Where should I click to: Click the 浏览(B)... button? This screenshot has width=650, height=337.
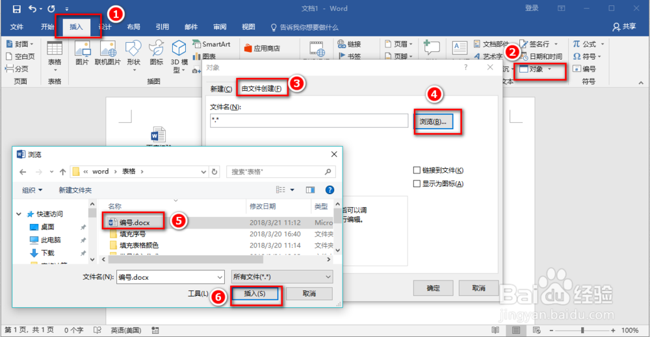coord(433,121)
